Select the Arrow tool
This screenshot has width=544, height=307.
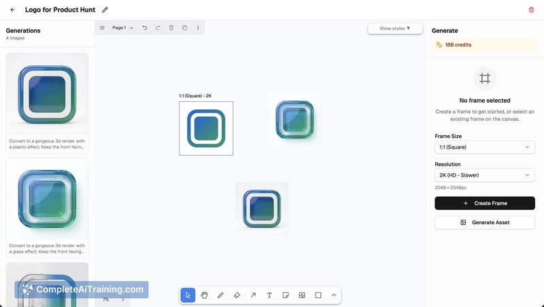click(253, 295)
